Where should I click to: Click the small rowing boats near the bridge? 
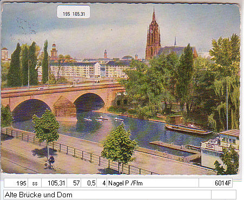click(x=104, y=119)
